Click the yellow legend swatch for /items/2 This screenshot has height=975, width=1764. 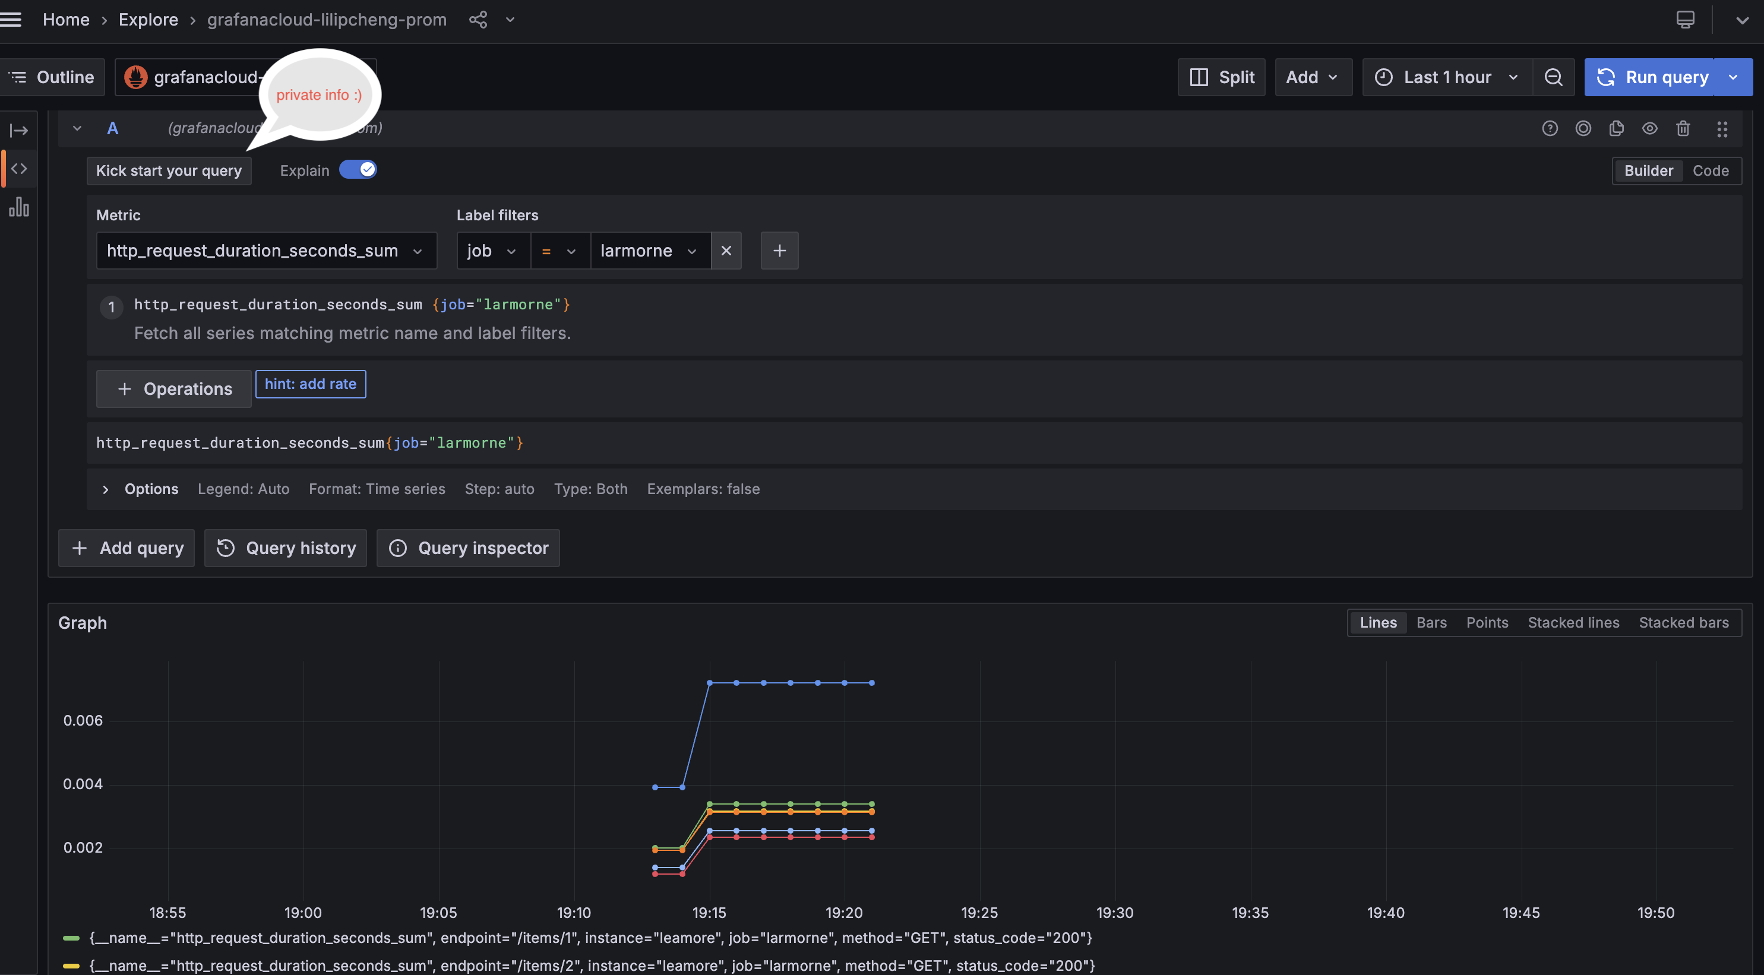click(x=71, y=966)
